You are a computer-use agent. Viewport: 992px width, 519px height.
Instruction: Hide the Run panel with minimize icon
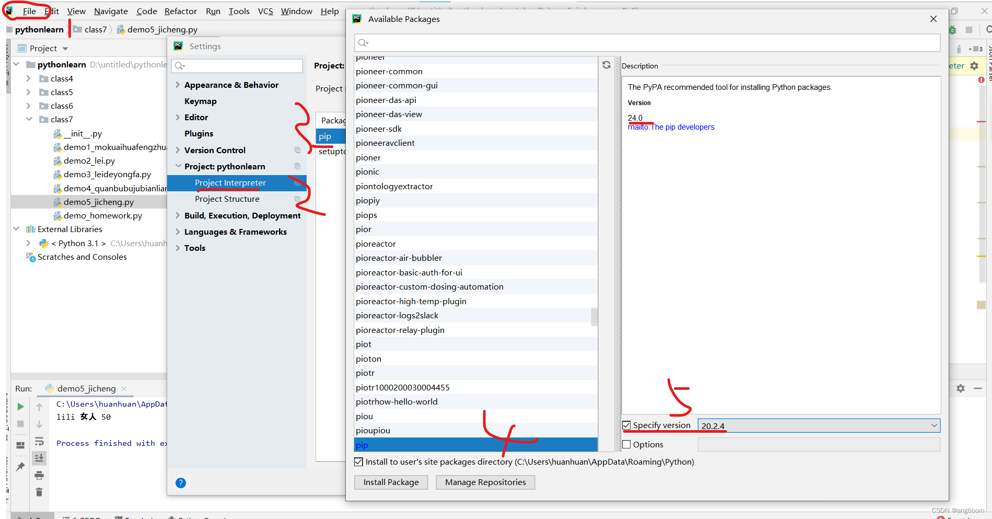[978, 388]
